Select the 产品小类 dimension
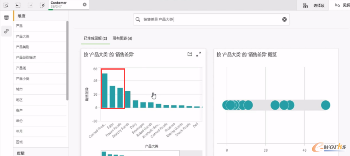 pos(40,79)
